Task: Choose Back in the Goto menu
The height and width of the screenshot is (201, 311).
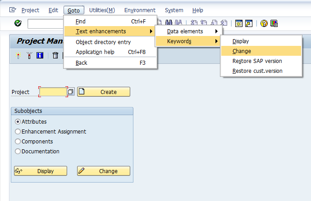Action: pos(110,63)
